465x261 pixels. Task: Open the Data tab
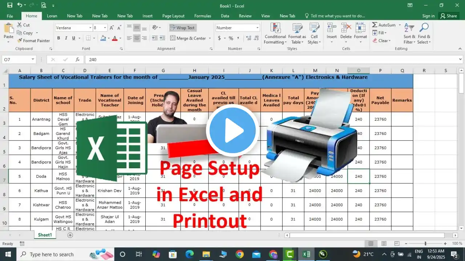click(x=225, y=16)
